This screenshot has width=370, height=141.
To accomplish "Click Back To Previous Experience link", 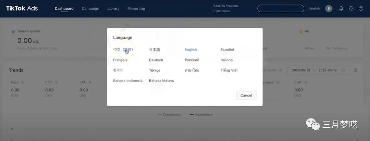I will coord(226,9).
